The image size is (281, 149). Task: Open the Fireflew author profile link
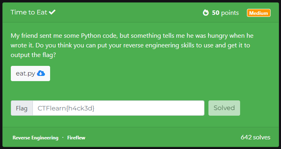(x=76, y=138)
